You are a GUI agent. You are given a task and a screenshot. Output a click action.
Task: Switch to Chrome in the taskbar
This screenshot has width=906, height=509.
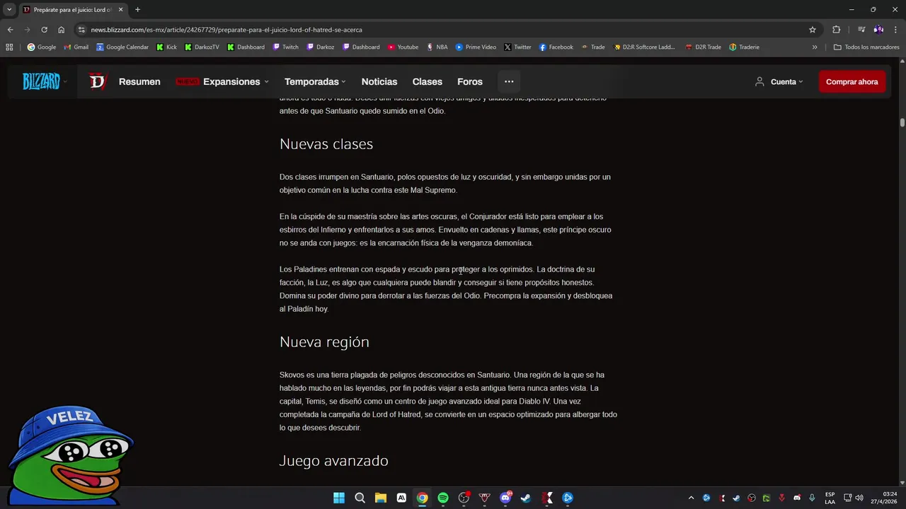coord(422,498)
